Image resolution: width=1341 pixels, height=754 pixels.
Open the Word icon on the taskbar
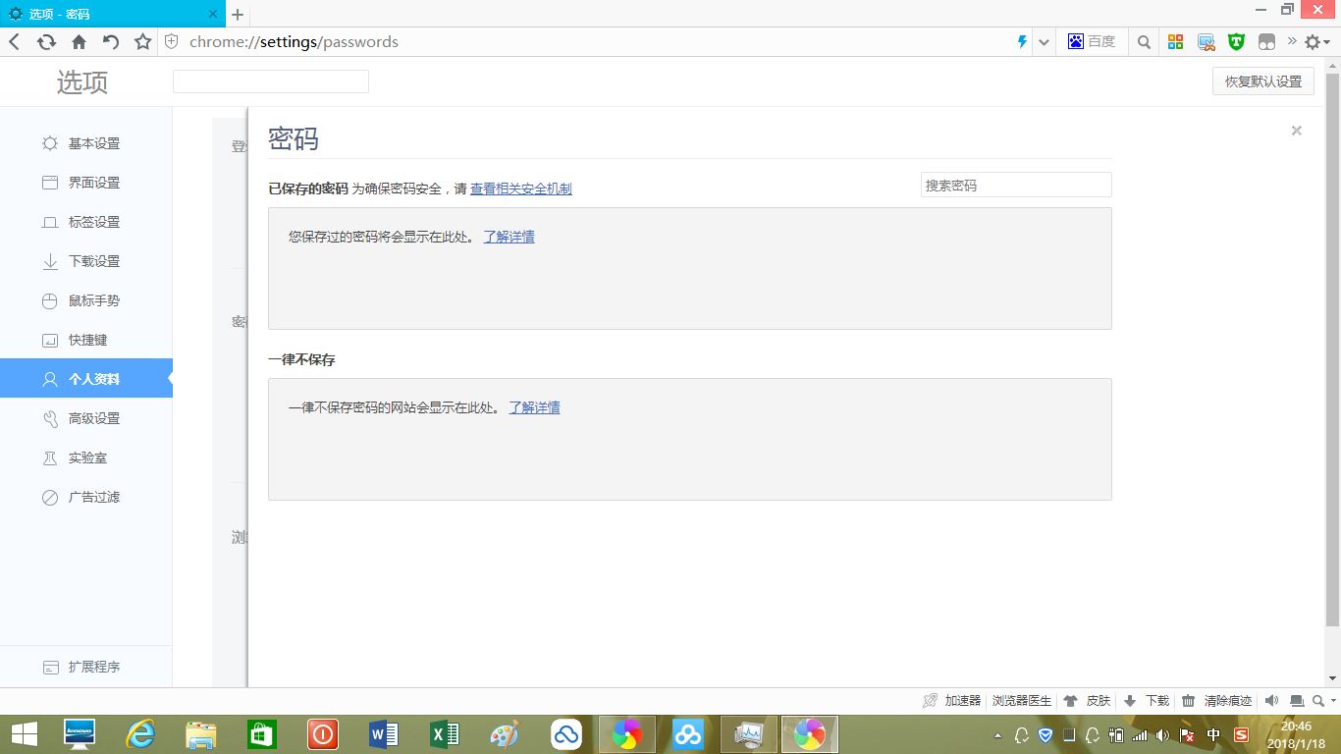point(384,733)
